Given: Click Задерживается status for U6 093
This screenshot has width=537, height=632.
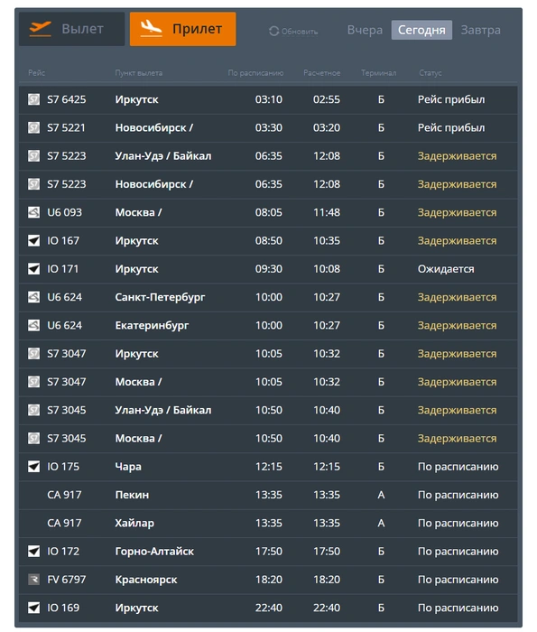Looking at the screenshot, I should tap(457, 212).
